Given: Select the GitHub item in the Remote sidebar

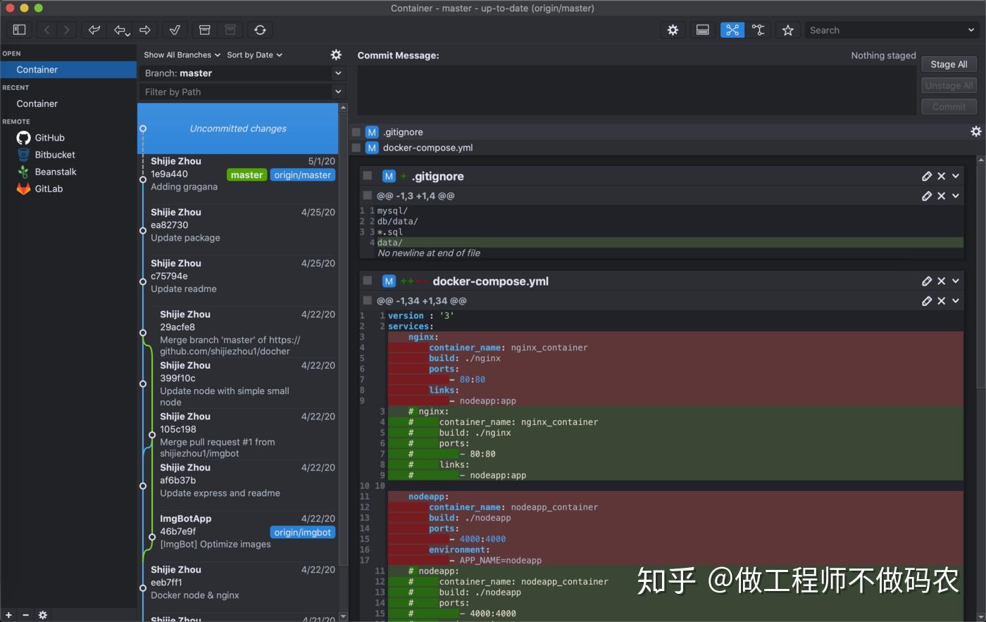Looking at the screenshot, I should click(51, 137).
